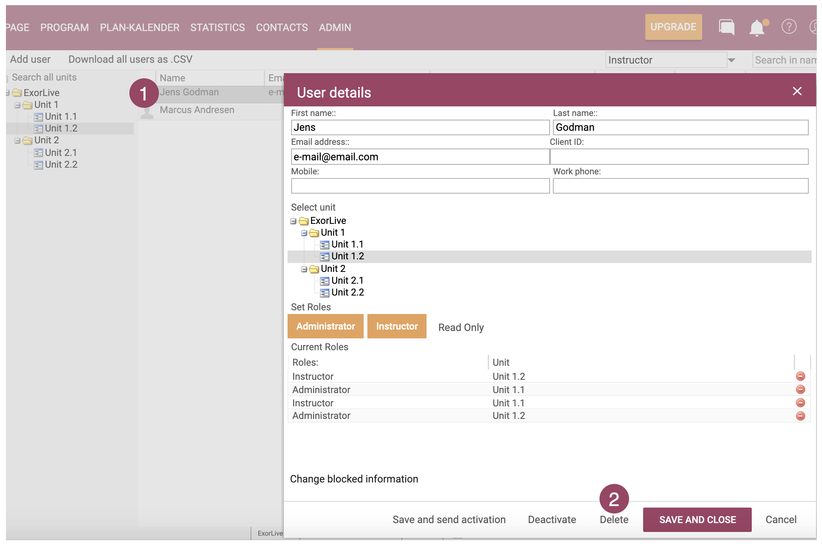
Task: Click Marcus Andresen's avatar icon
Action: coord(147,112)
